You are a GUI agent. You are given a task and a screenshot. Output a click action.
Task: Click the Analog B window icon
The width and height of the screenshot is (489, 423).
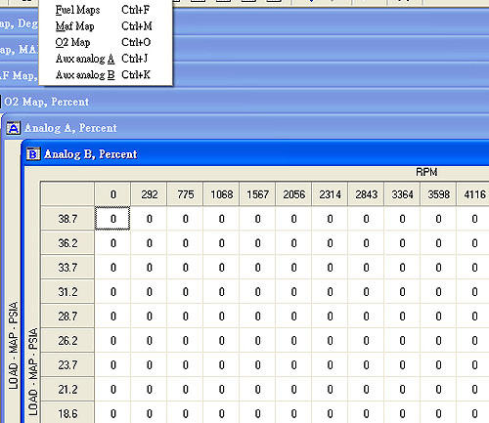tap(33, 154)
